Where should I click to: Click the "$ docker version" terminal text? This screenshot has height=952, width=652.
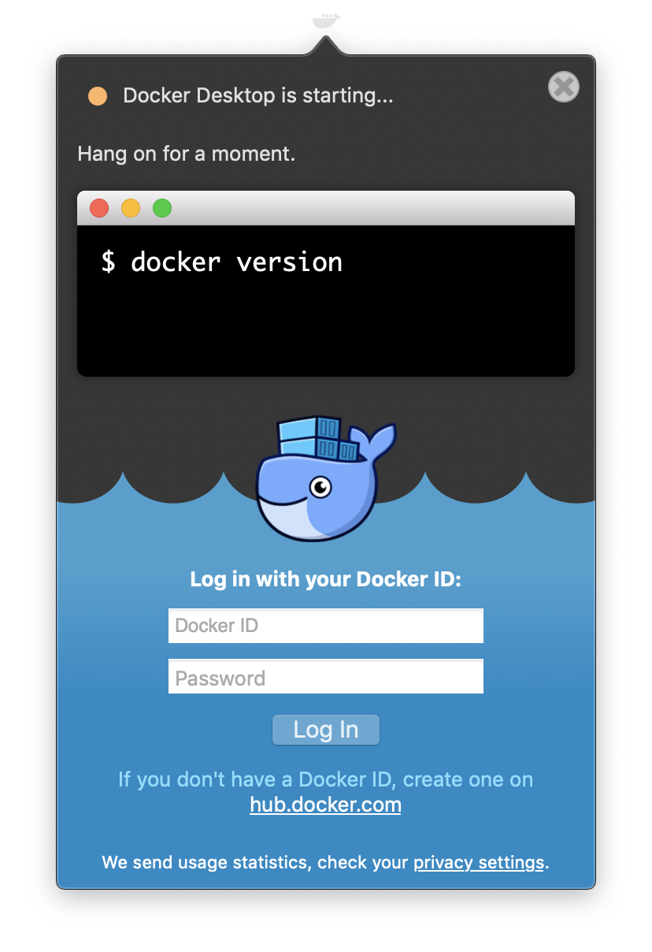pos(222,262)
